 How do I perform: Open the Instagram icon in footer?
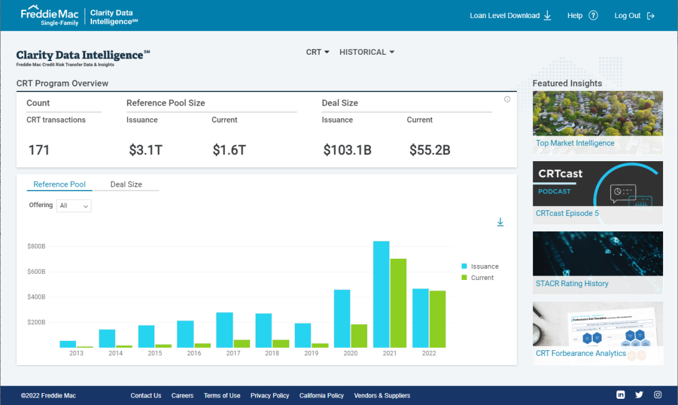(x=657, y=394)
